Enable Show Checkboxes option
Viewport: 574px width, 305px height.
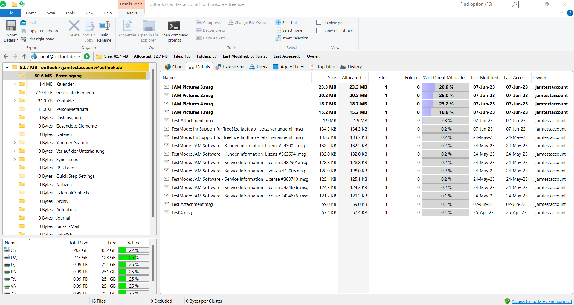(319, 30)
